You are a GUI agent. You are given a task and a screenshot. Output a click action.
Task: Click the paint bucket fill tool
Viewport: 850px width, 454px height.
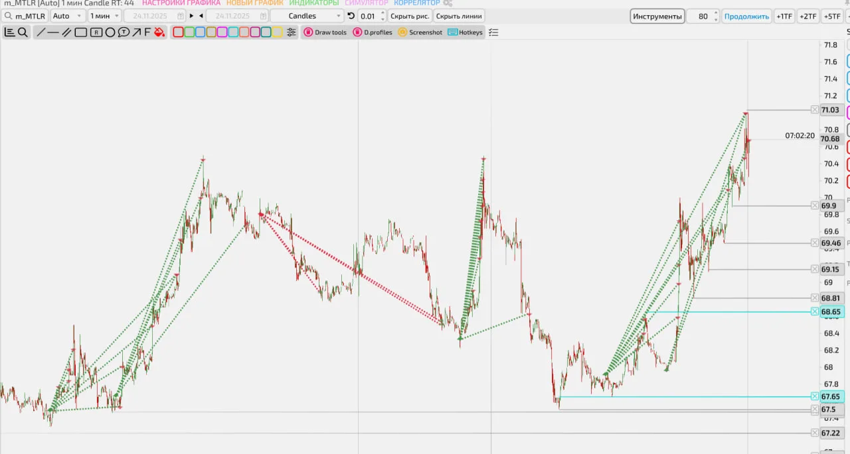(159, 32)
